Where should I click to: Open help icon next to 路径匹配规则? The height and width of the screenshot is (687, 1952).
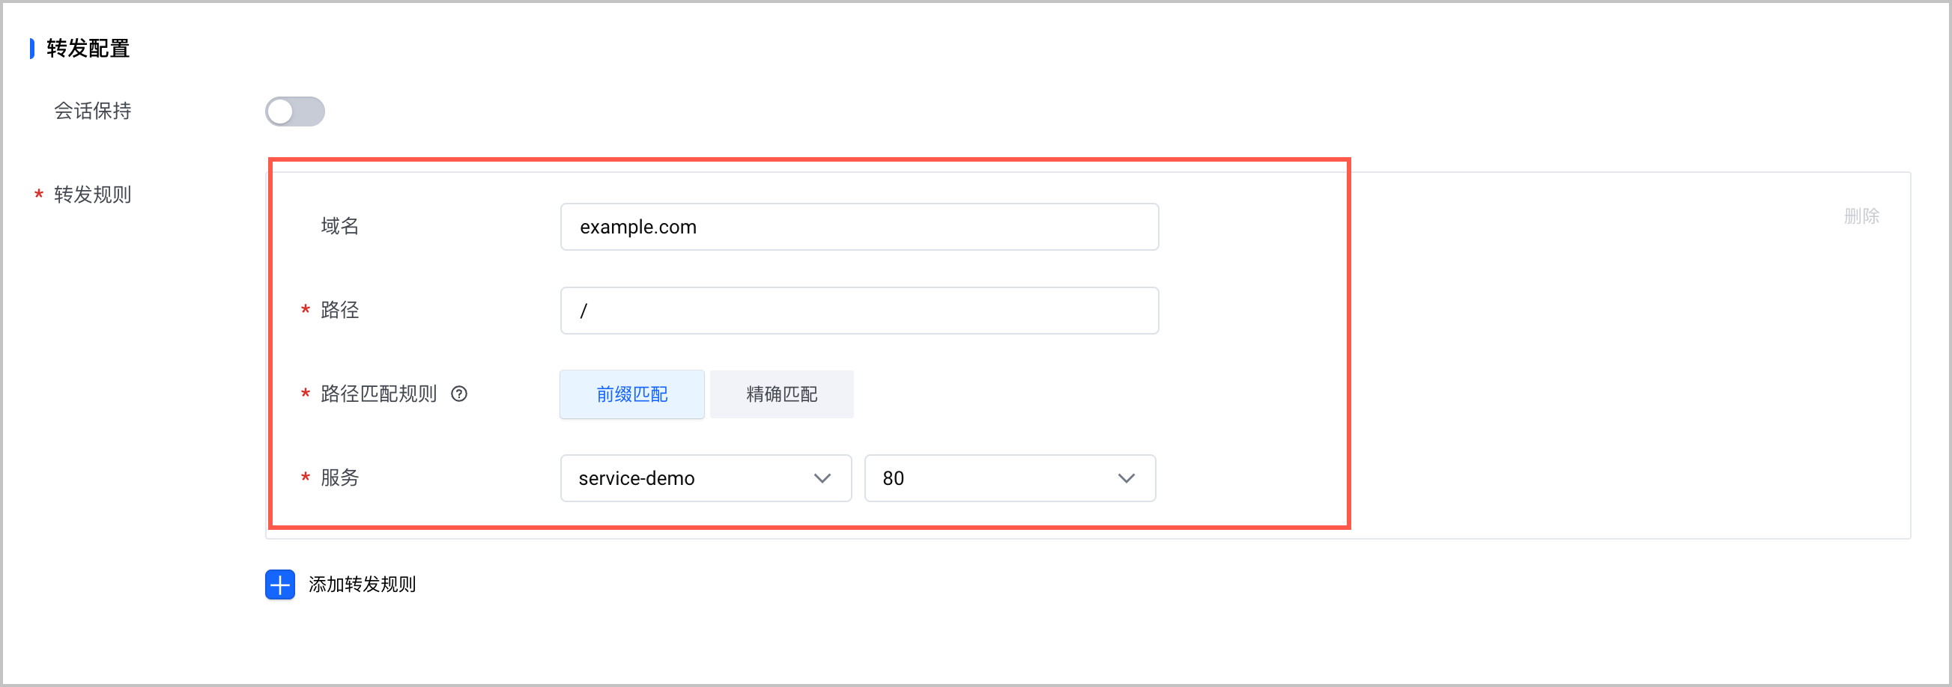(459, 394)
